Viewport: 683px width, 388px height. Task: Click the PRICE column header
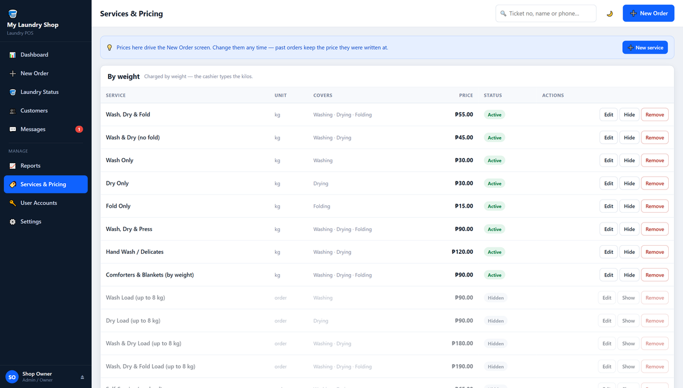coord(466,95)
